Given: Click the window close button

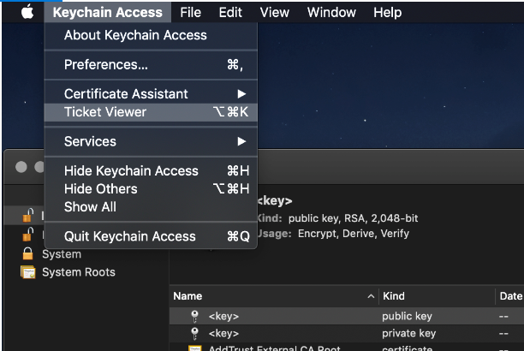Looking at the screenshot, I should (x=21, y=167).
